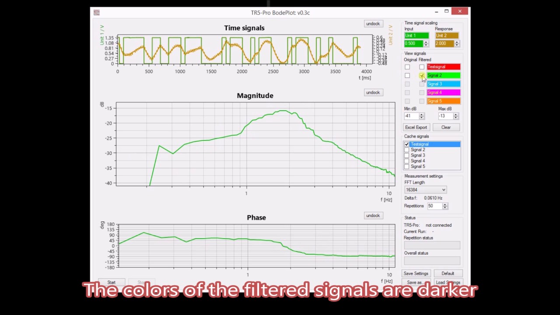
Task: Reset settings with the Default button
Action: tap(448, 273)
